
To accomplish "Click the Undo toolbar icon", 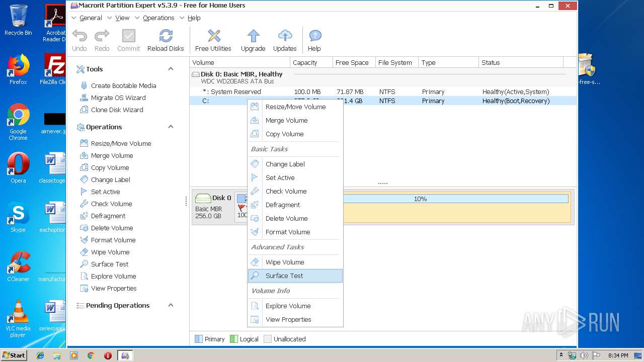I will tap(79, 40).
